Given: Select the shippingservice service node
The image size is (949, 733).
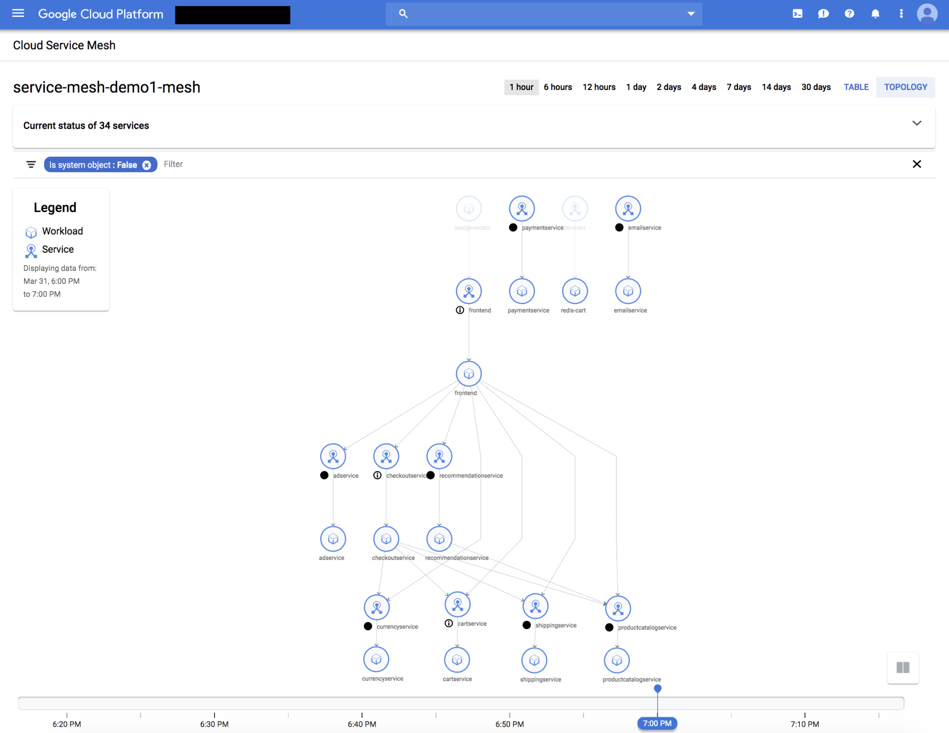Looking at the screenshot, I should click(535, 606).
